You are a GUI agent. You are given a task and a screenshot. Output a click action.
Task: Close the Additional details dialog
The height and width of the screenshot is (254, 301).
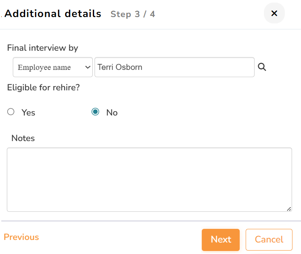[x=274, y=14]
